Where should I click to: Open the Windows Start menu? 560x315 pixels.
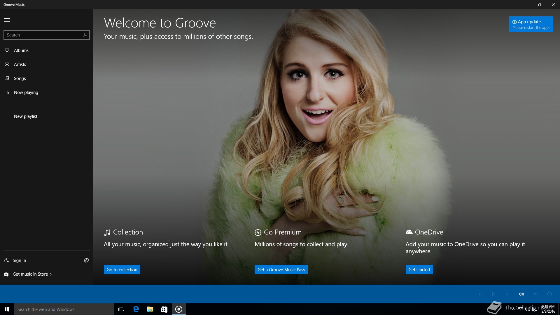coord(7,309)
